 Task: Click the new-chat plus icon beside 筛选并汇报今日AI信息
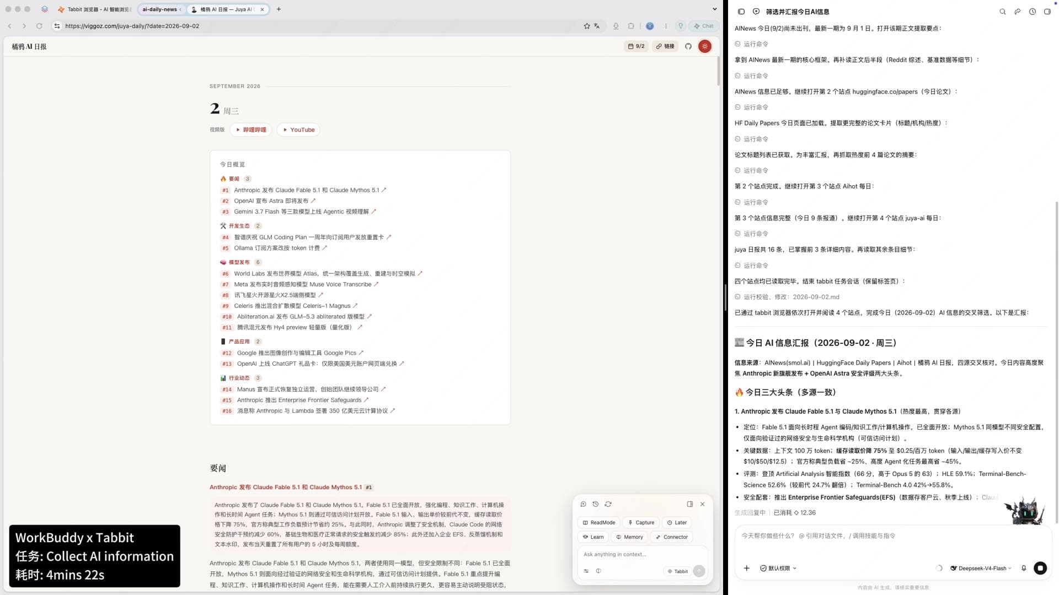756,12
